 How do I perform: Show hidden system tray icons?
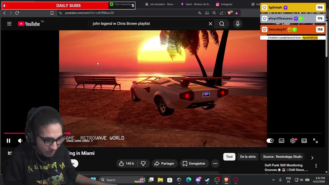tap(273, 180)
